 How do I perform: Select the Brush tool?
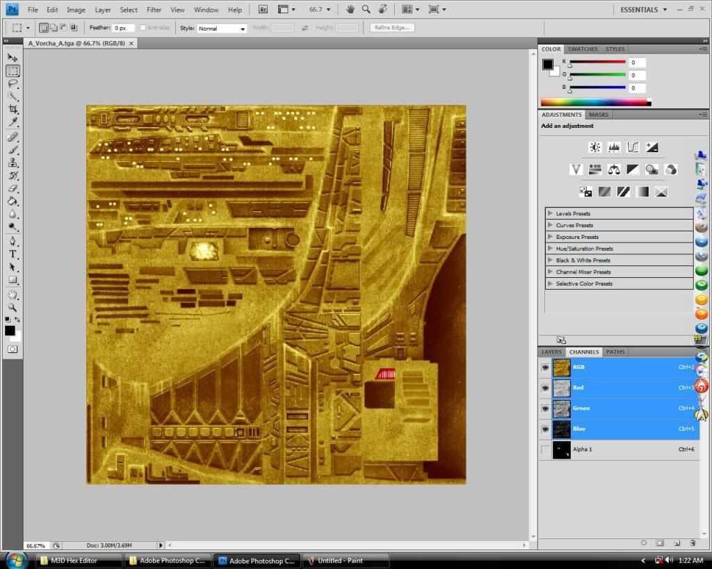point(13,150)
